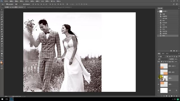
Task: Add an adjustment layer from the Layers panel footer
Action: (169, 96)
